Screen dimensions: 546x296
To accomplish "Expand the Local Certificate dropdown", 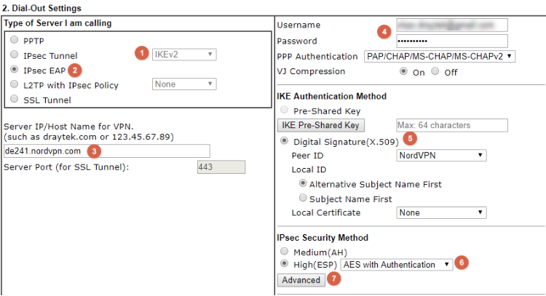I will pos(441,212).
